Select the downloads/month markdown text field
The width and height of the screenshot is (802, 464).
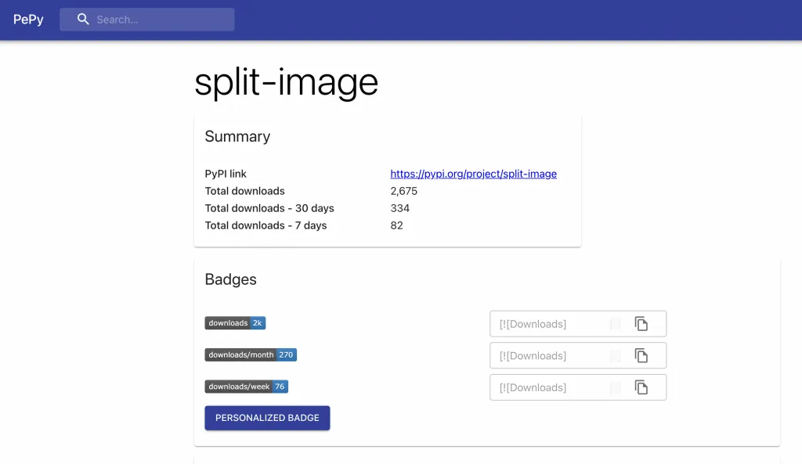pos(578,355)
